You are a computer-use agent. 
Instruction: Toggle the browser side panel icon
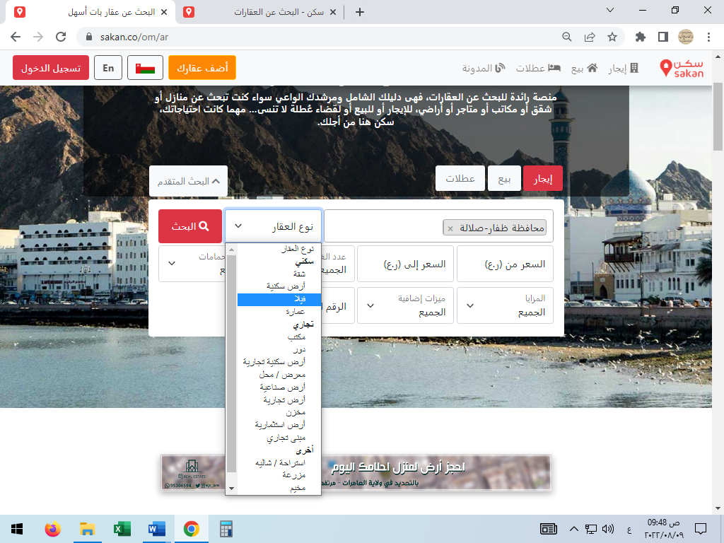tap(663, 37)
